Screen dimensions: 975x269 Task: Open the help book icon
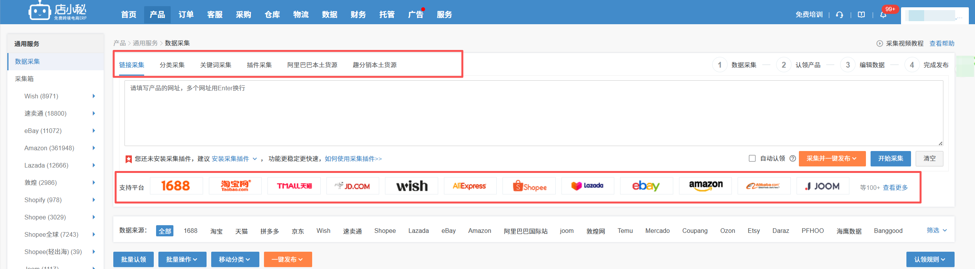861,15
